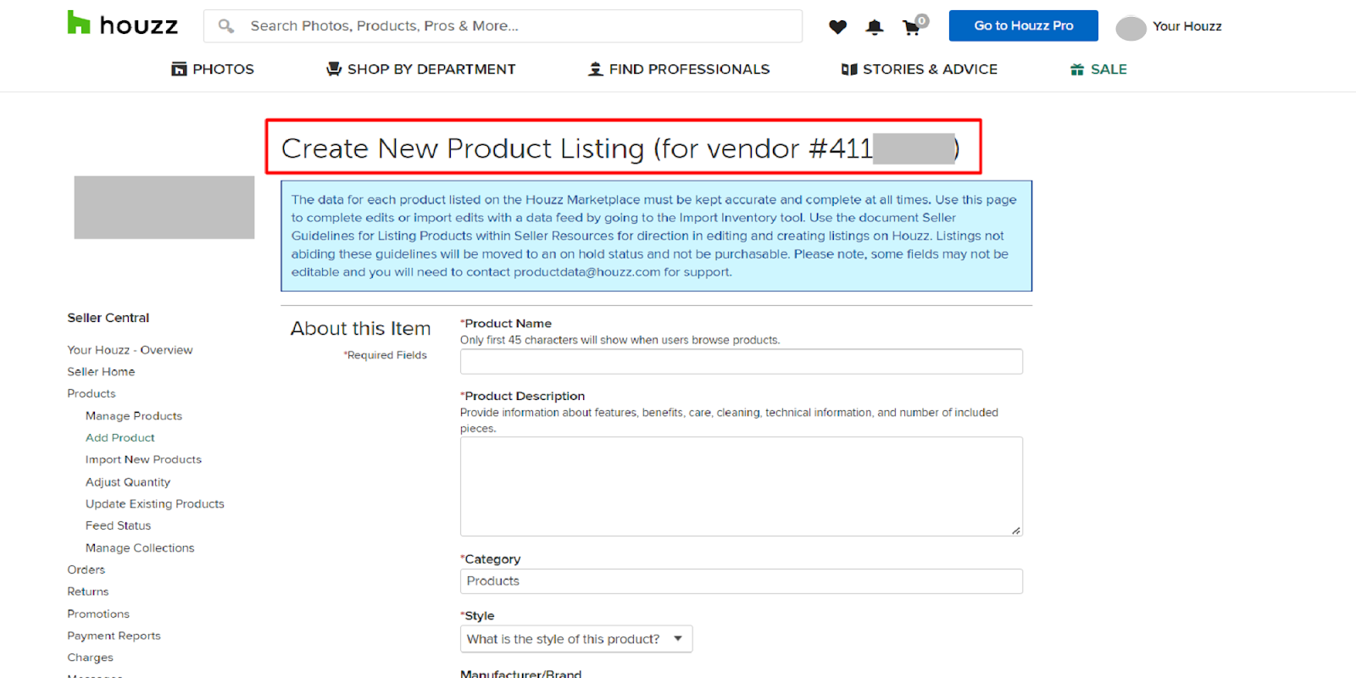Click the description textarea resize handle
This screenshot has height=678, width=1356.
tap(1016, 531)
